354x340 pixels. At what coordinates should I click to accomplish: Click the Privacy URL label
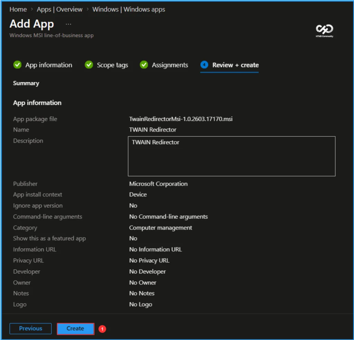(x=28, y=260)
